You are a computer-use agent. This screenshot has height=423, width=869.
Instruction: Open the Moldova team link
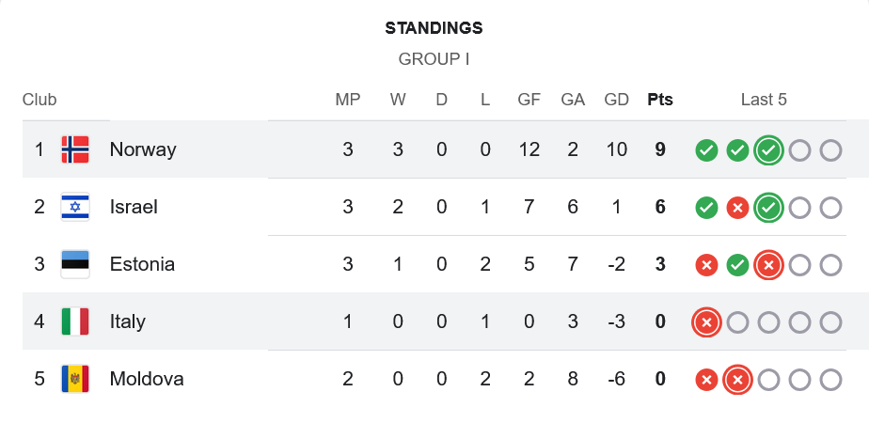[x=147, y=379]
